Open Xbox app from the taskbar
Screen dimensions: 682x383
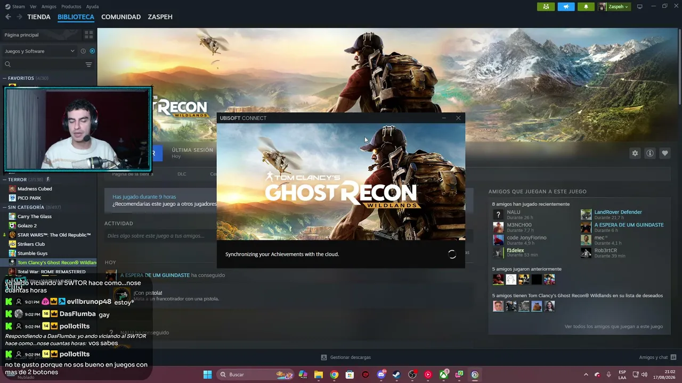[443, 374]
